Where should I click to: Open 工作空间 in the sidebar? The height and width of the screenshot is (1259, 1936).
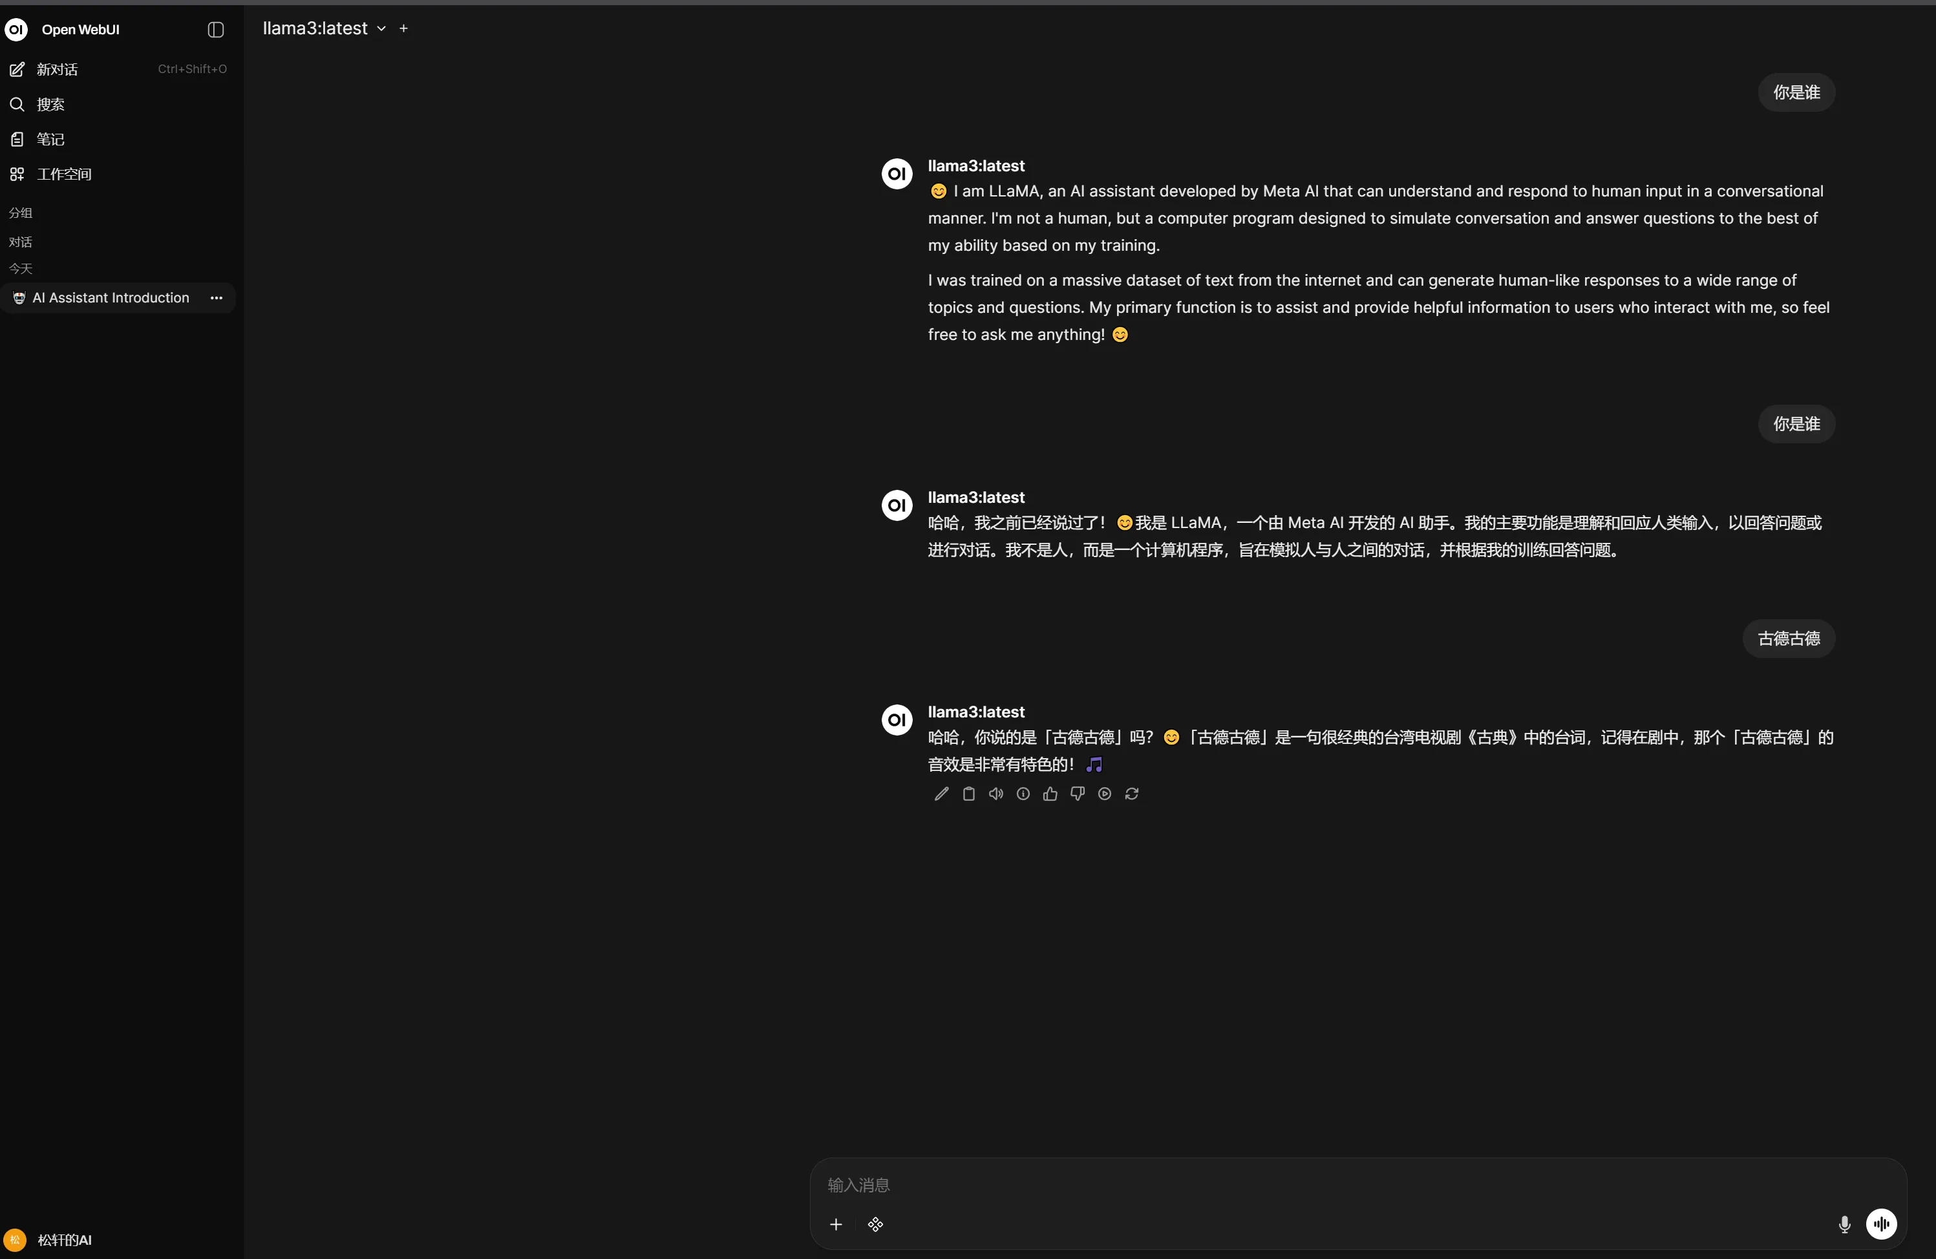tap(63, 174)
